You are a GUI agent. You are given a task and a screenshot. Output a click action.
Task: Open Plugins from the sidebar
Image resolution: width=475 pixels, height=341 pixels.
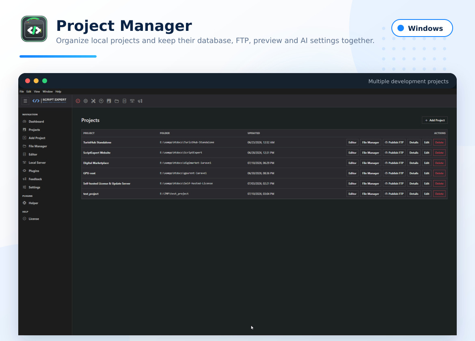click(34, 171)
